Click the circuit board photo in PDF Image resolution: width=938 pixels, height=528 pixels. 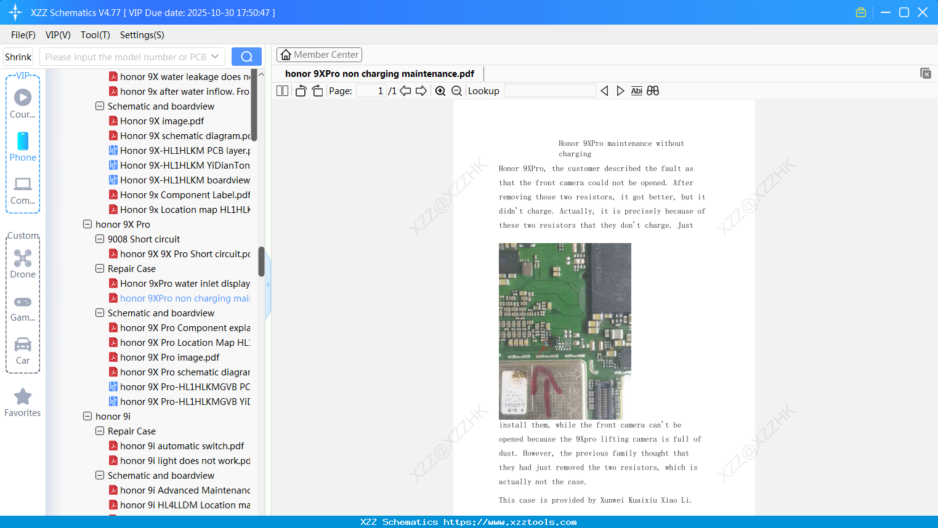[565, 331]
